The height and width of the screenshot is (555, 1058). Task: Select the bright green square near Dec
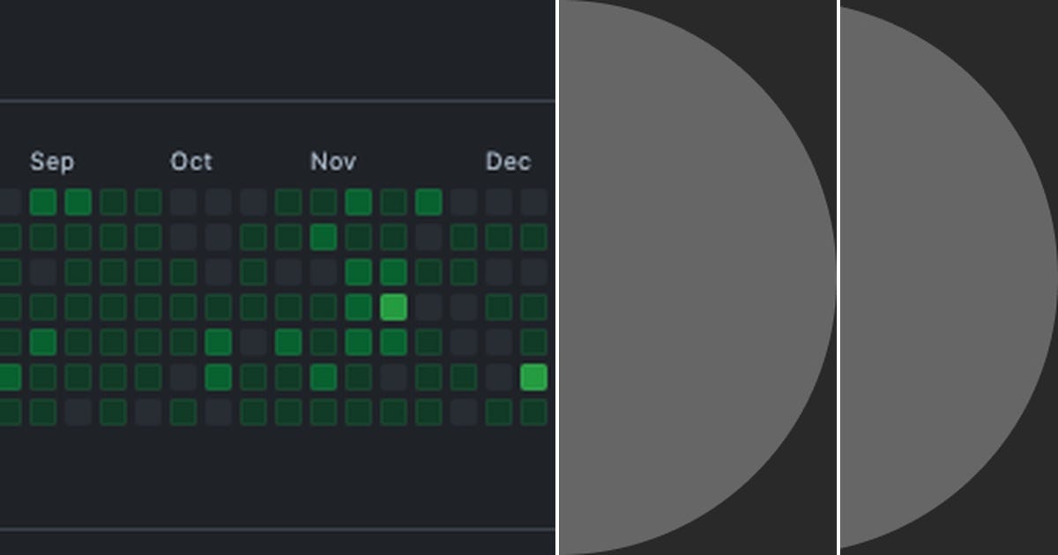533,376
